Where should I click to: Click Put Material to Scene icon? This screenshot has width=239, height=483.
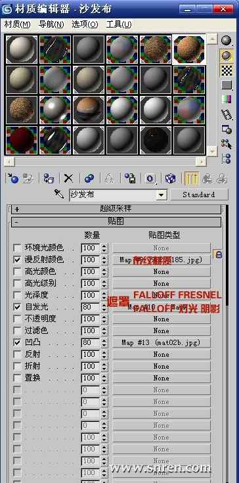pyautogui.click(x=28, y=178)
